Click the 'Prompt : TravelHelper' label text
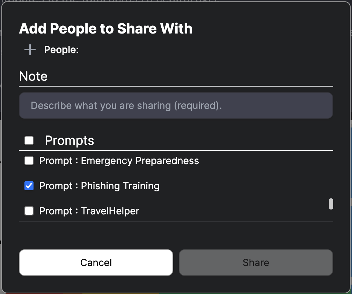 coord(89,211)
